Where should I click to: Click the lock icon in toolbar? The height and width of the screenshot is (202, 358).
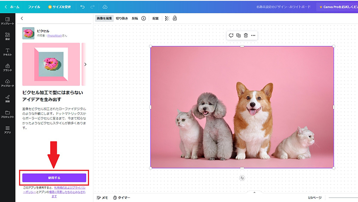pyautogui.click(x=175, y=18)
